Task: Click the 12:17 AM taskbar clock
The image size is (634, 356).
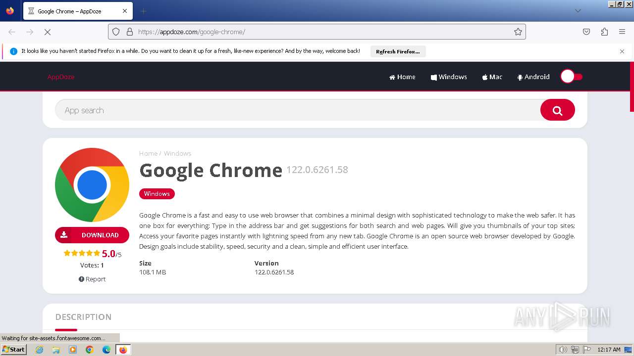Action: coord(609,350)
